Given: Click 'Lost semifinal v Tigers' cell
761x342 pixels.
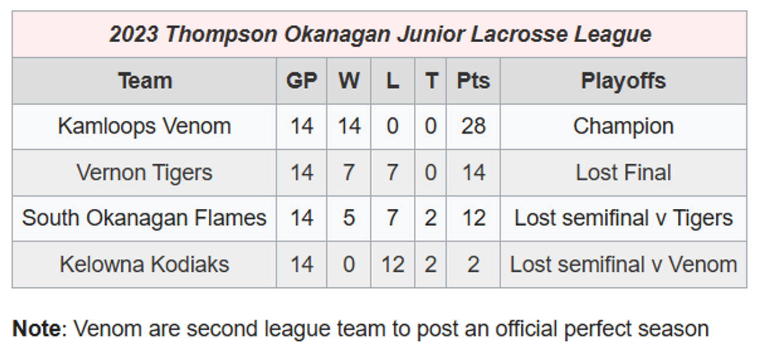Looking at the screenshot, I should tap(623, 218).
